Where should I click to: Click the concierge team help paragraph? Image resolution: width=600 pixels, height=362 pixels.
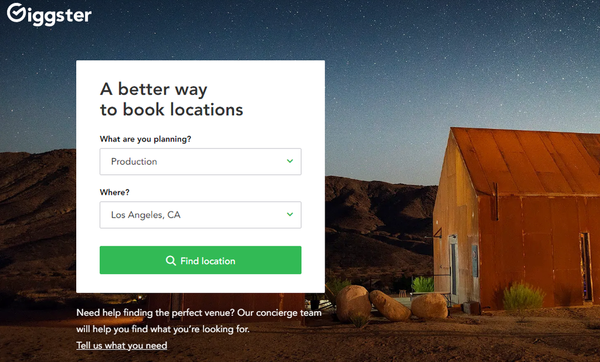199,321
